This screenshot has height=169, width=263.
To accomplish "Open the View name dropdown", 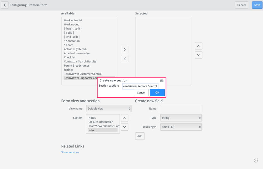I will tap(109, 109).
